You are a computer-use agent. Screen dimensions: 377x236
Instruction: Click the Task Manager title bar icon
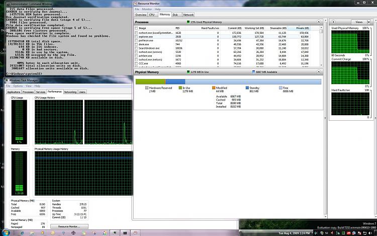(7, 80)
